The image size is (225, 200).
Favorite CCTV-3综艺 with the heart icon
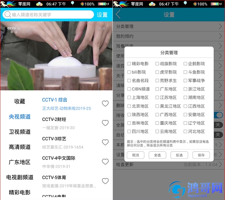point(105,142)
